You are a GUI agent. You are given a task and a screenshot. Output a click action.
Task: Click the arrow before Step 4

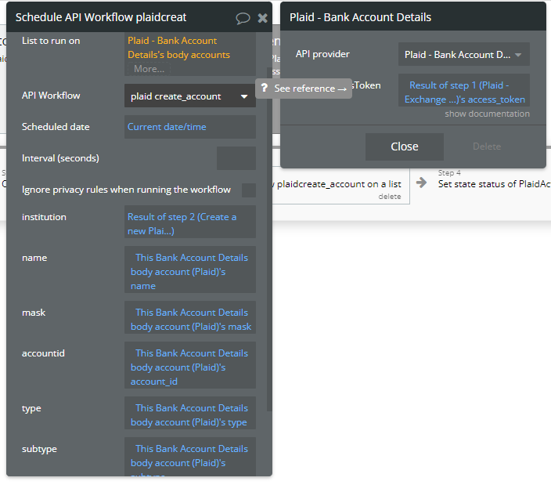(421, 183)
